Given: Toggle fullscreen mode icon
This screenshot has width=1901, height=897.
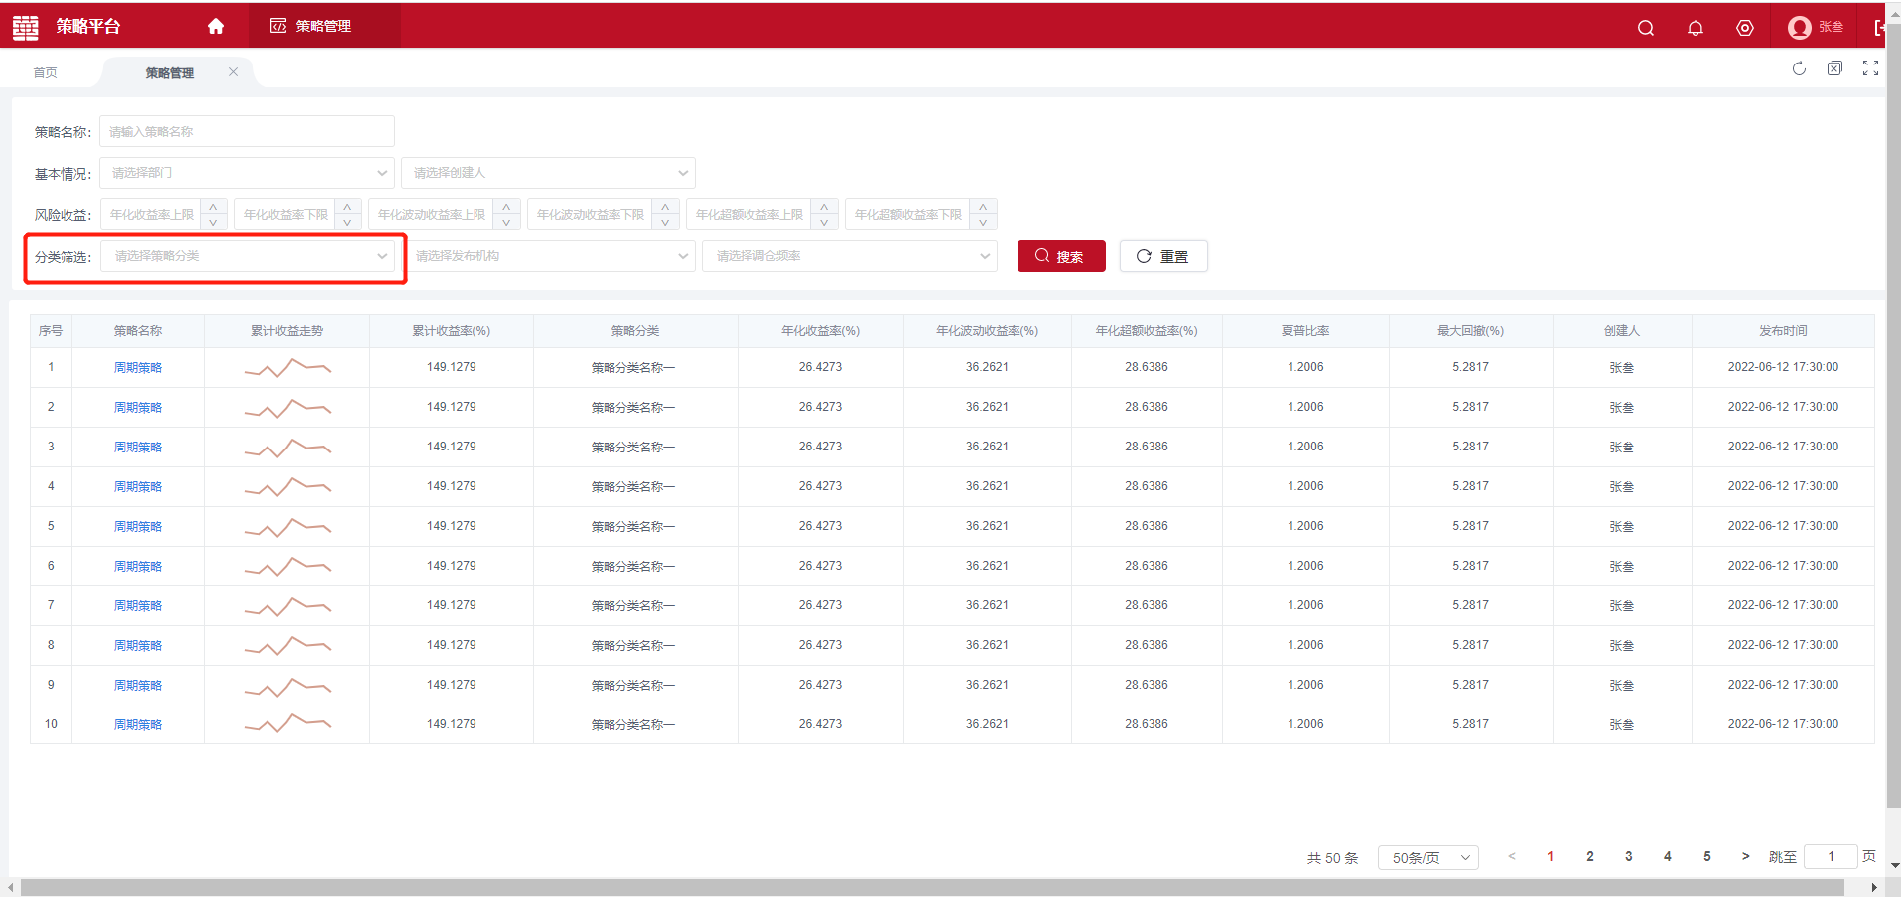Looking at the screenshot, I should (1870, 68).
